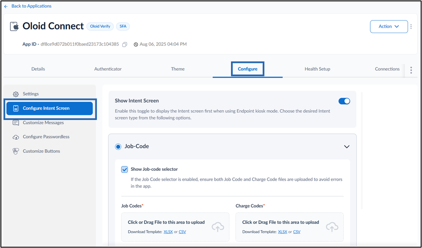The width and height of the screenshot is (422, 248).
Task: Collapse the Job-Code section chevron
Action: tap(347, 147)
